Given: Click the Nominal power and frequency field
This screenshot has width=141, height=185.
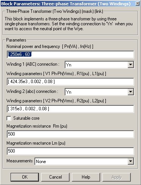Looking at the screenshot, I should pyautogui.click(x=70, y=54).
